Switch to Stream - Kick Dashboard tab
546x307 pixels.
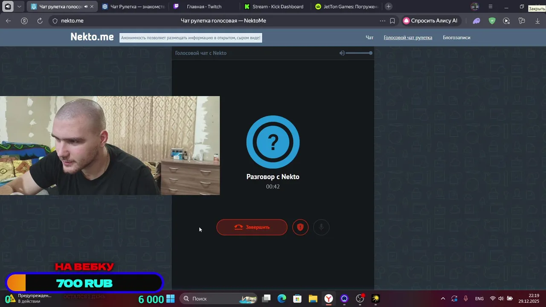pyautogui.click(x=275, y=6)
